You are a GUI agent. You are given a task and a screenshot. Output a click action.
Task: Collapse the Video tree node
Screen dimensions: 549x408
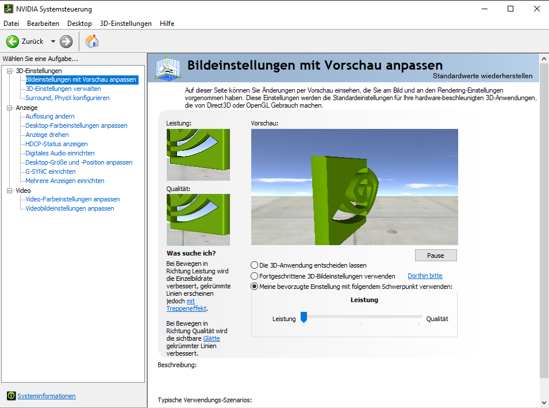click(9, 190)
